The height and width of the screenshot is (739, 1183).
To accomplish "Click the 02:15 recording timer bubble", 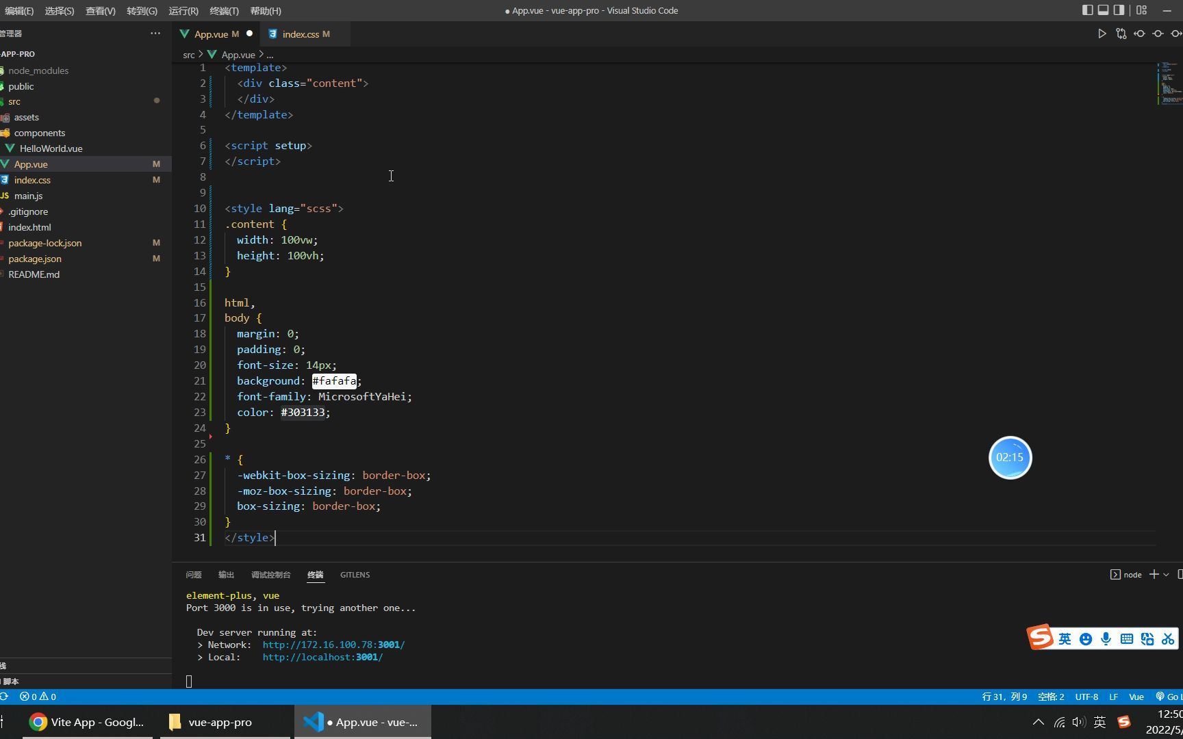I will point(1010,458).
